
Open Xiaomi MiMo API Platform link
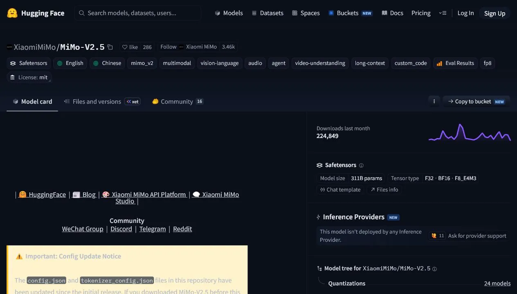click(x=144, y=195)
